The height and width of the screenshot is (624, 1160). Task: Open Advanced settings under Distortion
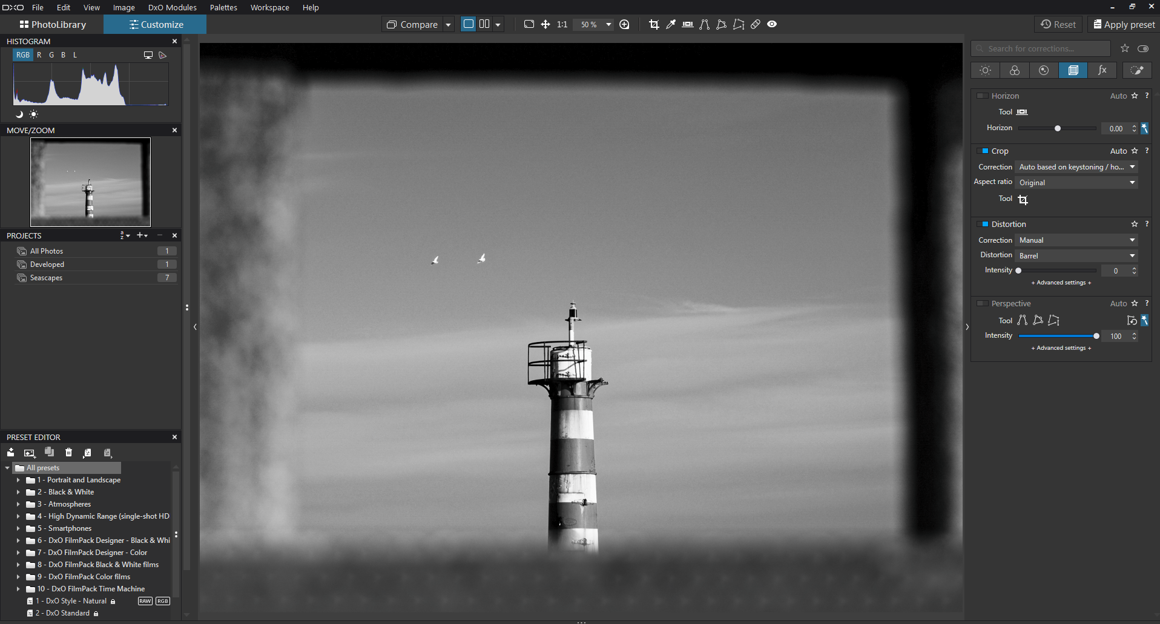click(1060, 282)
